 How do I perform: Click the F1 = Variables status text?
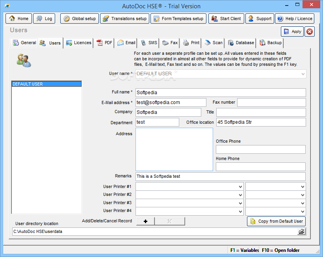[245, 250]
